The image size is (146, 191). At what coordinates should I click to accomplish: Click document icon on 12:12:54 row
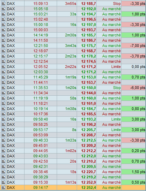click(x=3, y=61)
